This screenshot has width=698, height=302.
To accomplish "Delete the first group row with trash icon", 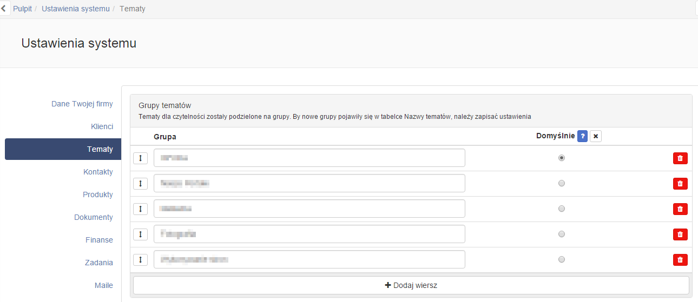I will (680, 158).
